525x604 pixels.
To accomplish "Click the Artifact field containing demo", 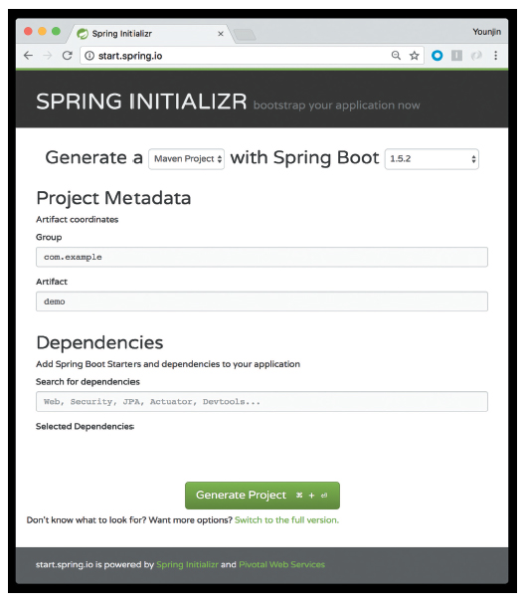I will (x=262, y=302).
